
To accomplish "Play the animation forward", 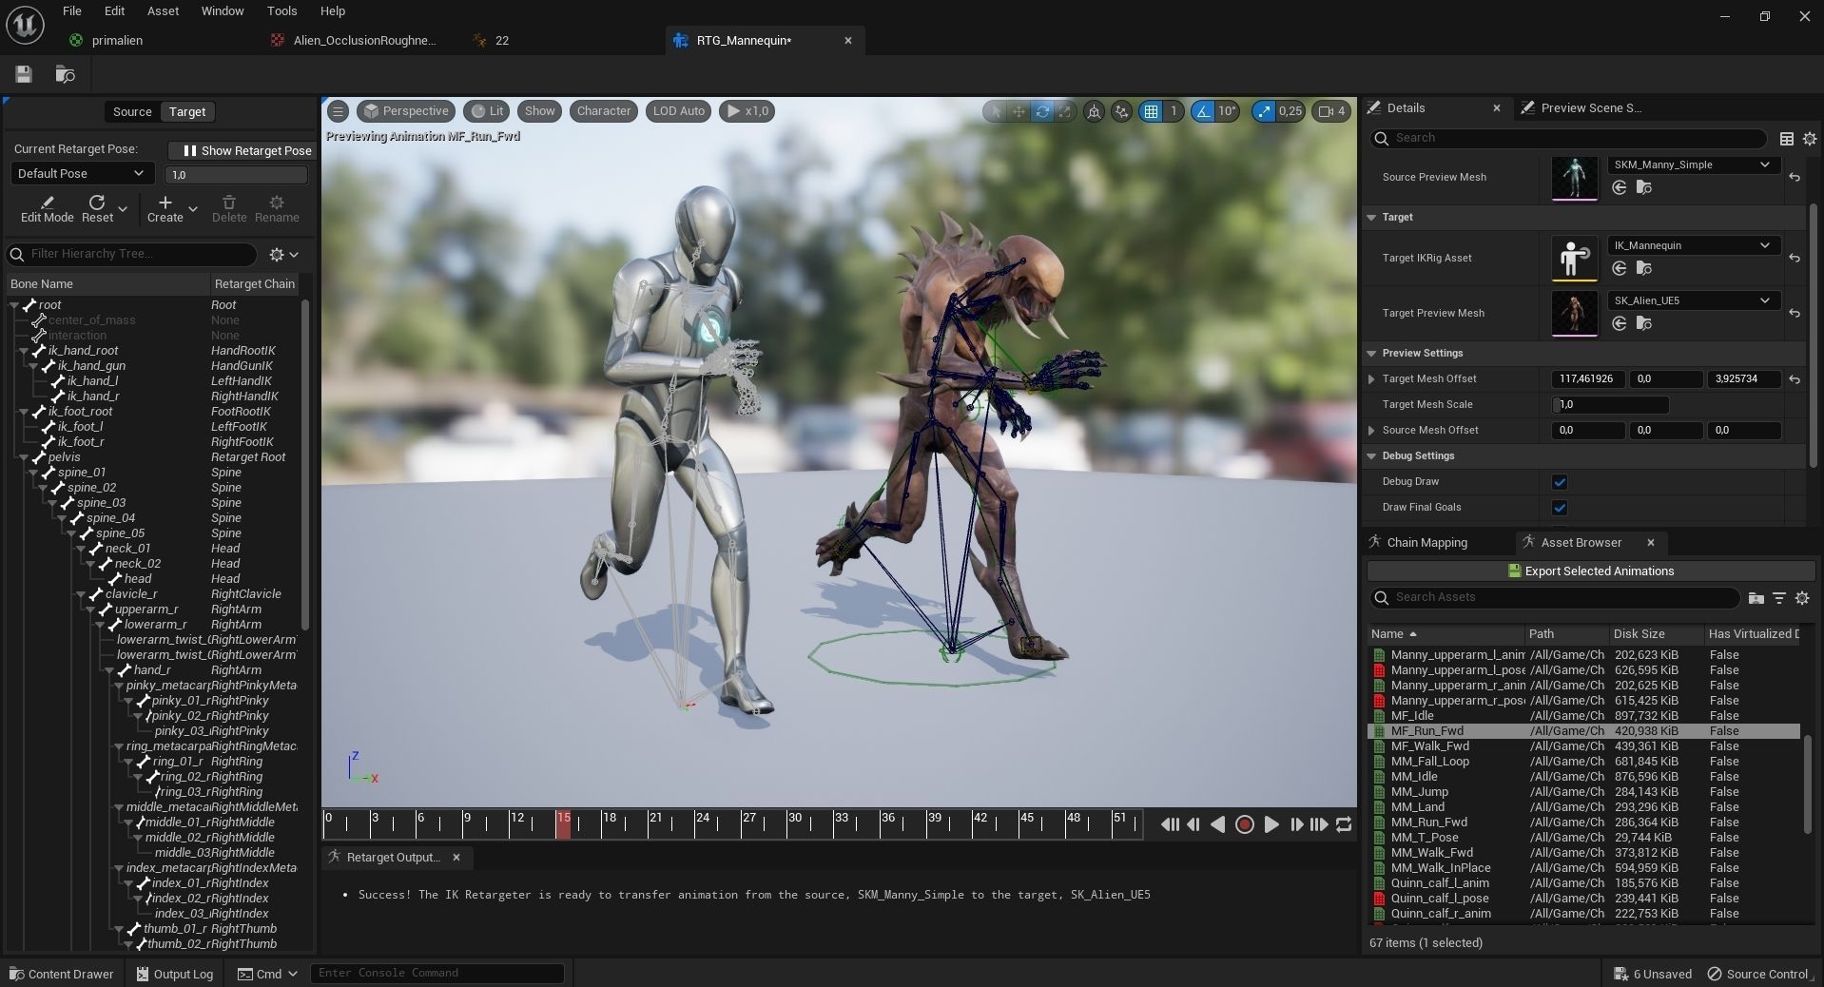I will 1271,824.
